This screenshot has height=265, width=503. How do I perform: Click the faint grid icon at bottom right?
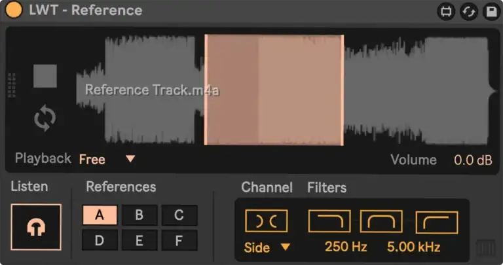(486, 248)
